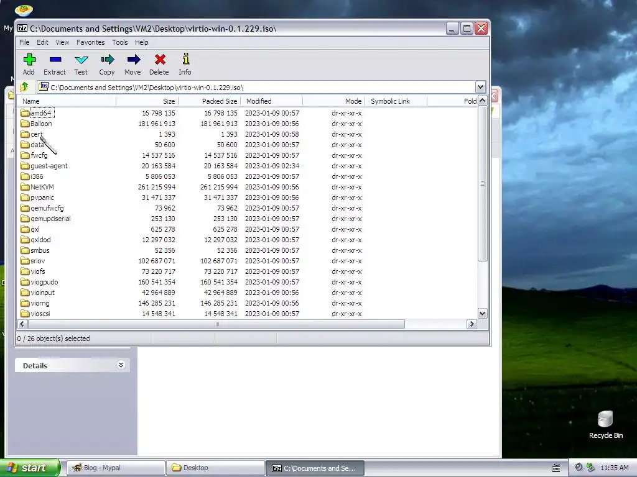
Task: Open the Favorites menu
Action: tap(91, 42)
